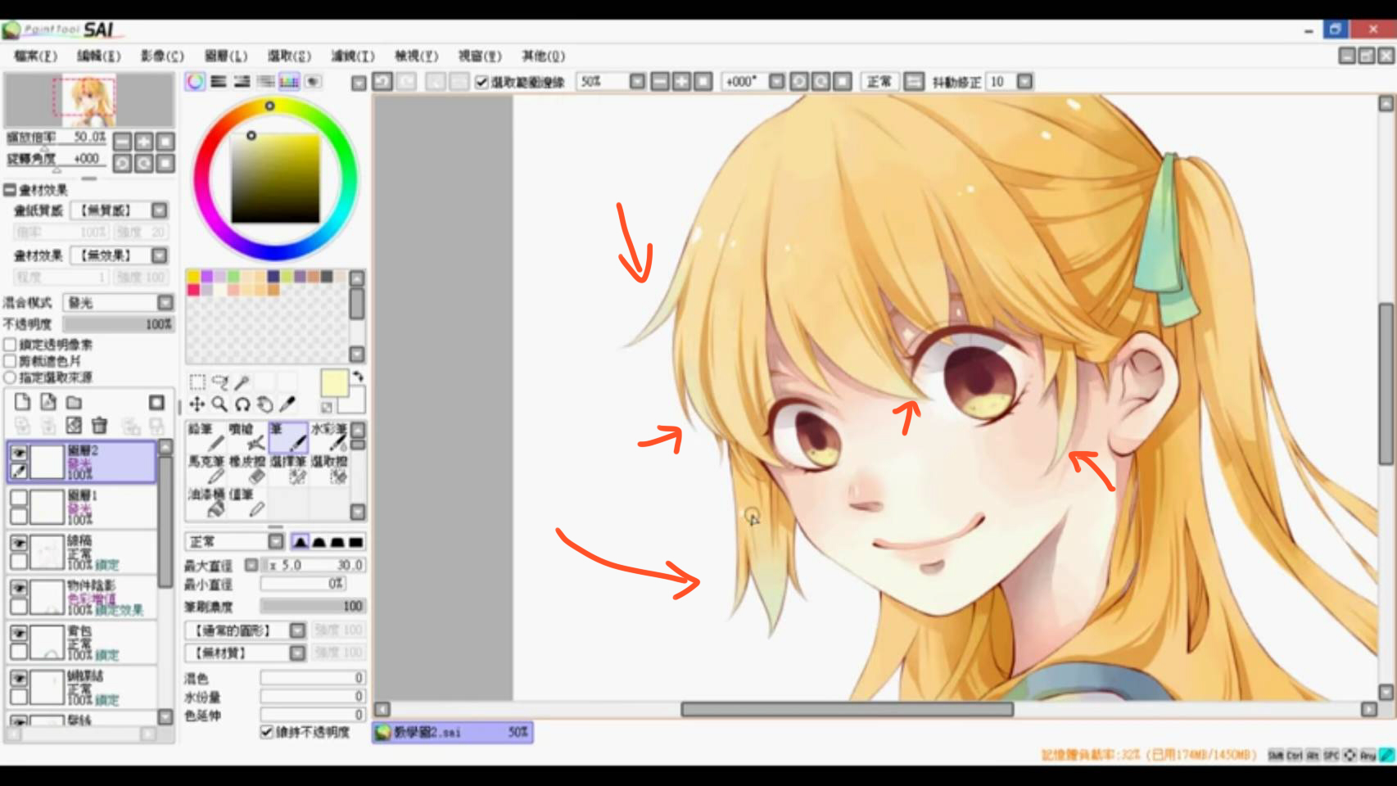The image size is (1397, 786).
Task: Open the 抖動修正 stabilizer value dropdown
Action: tap(1024, 82)
